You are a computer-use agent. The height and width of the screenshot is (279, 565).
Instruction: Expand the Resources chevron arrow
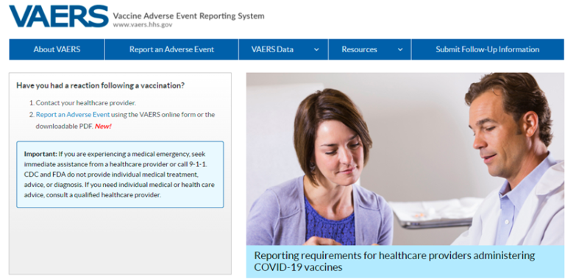pyautogui.click(x=400, y=50)
